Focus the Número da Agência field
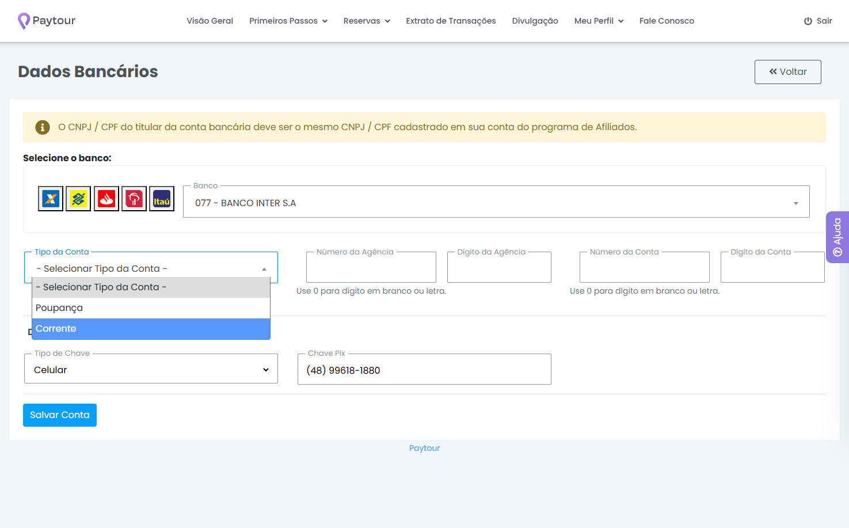Screen dimensions: 849x528 coord(371,267)
